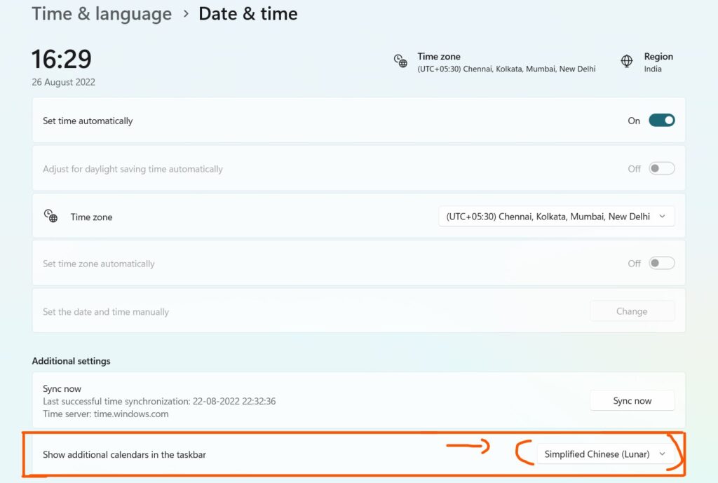Go back to Time & language breadcrumb

click(102, 14)
